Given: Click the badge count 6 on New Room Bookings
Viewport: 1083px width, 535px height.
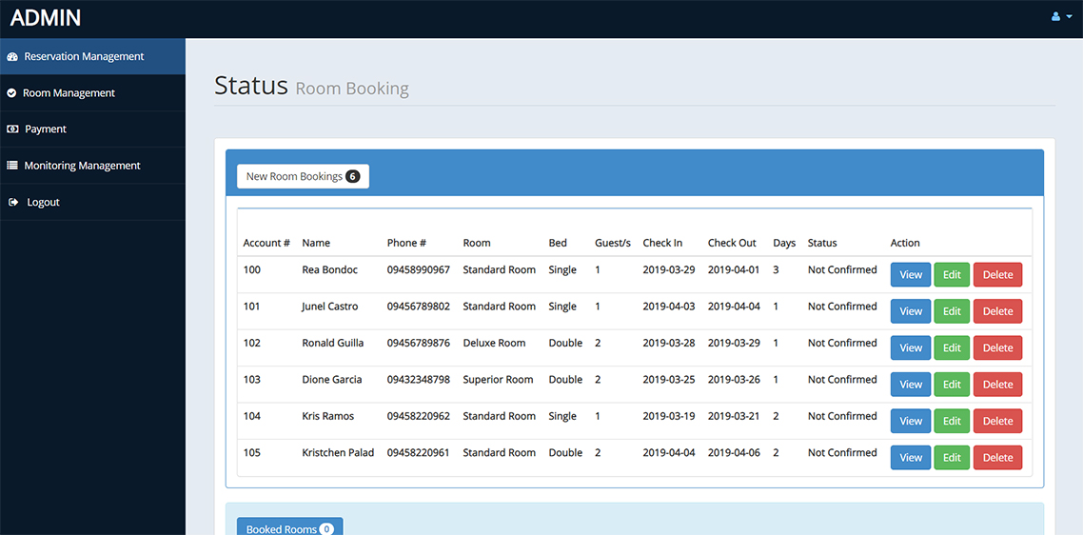Looking at the screenshot, I should [353, 176].
